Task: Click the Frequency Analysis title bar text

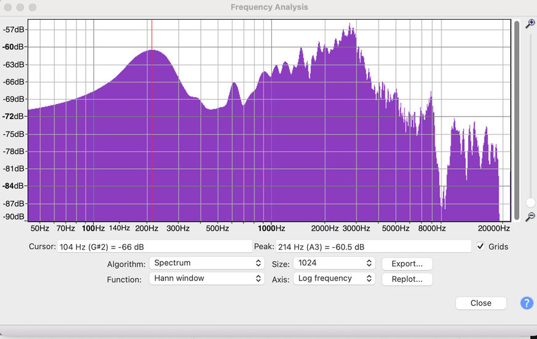Action: click(269, 7)
